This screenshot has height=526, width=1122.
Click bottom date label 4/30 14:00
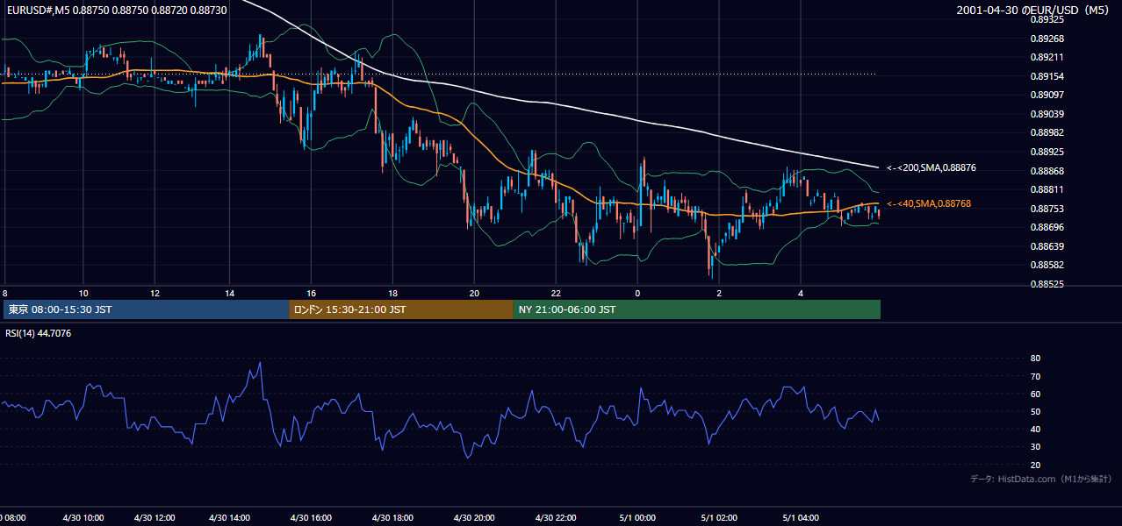(x=229, y=518)
